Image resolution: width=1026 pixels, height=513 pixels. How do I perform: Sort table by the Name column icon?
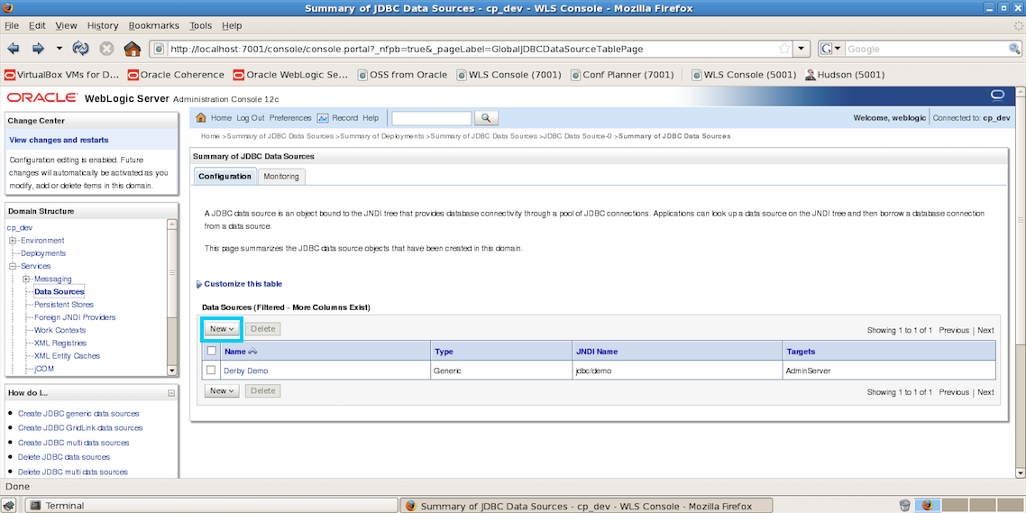click(x=253, y=352)
